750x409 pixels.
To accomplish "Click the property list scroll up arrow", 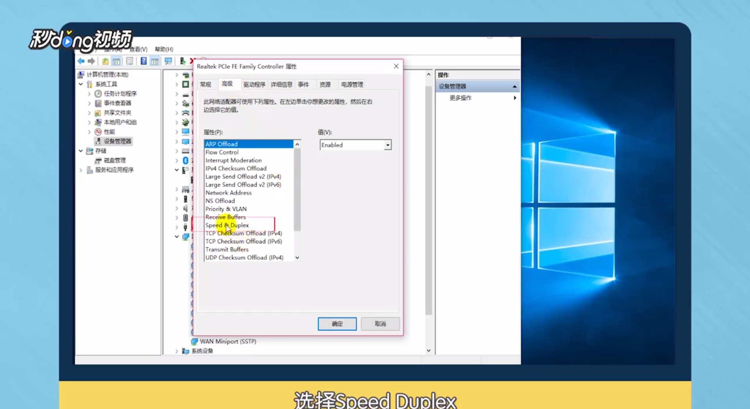I will [x=297, y=145].
